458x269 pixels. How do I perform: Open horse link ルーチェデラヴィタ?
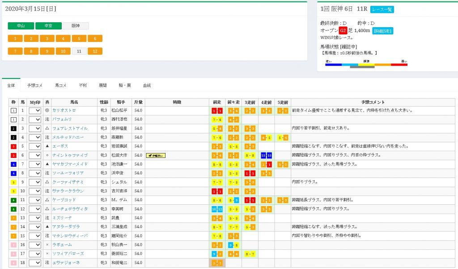[x=70, y=209]
